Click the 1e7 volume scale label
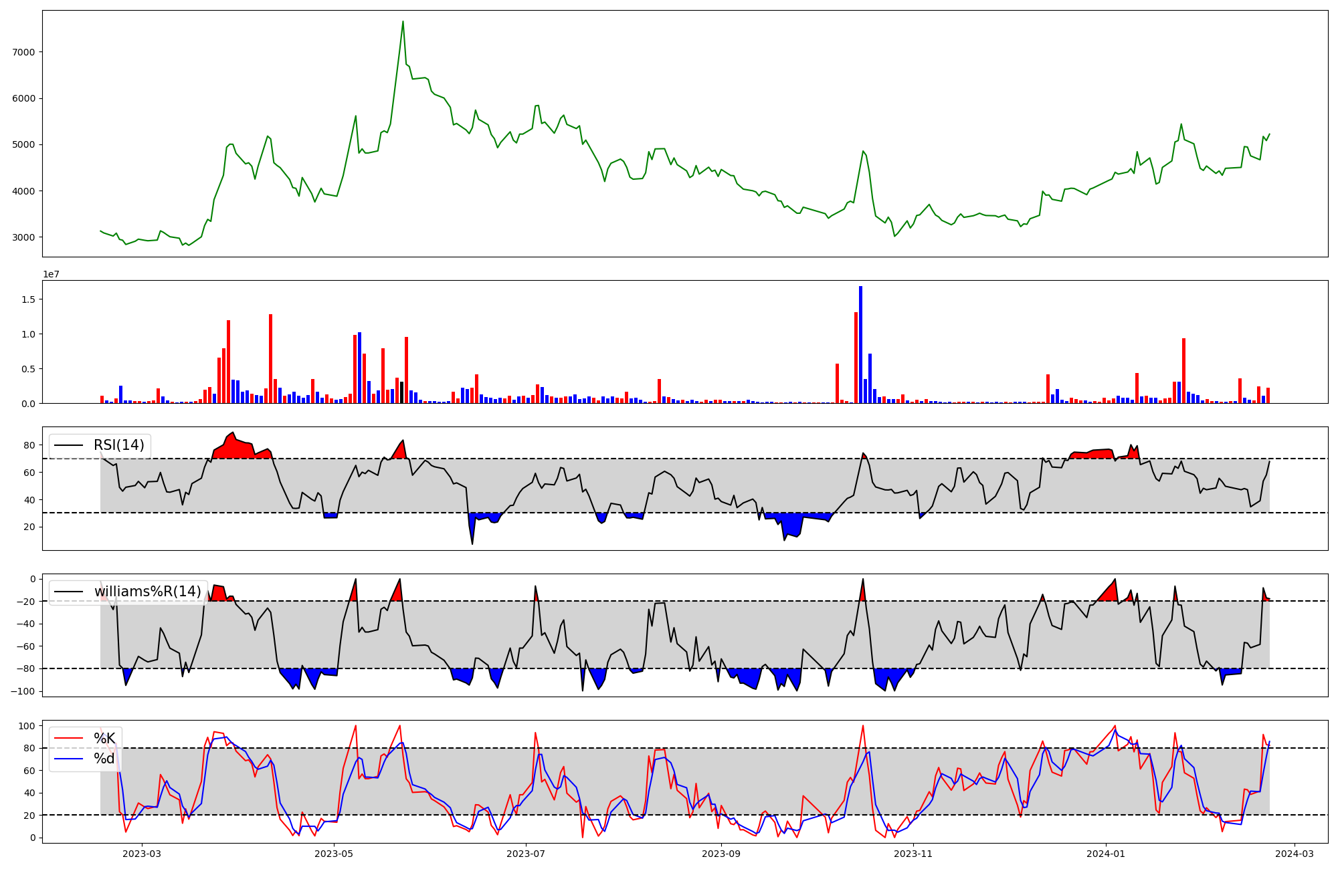This screenshot has height=869, width=1338. pyautogui.click(x=51, y=275)
